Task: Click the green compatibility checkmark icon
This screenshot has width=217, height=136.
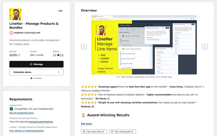Action: click(11, 109)
